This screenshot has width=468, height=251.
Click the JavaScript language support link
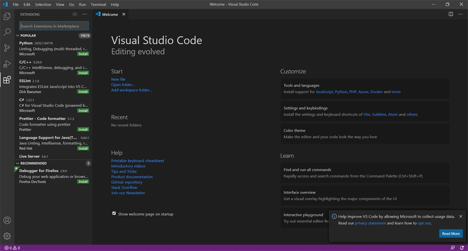click(x=324, y=91)
